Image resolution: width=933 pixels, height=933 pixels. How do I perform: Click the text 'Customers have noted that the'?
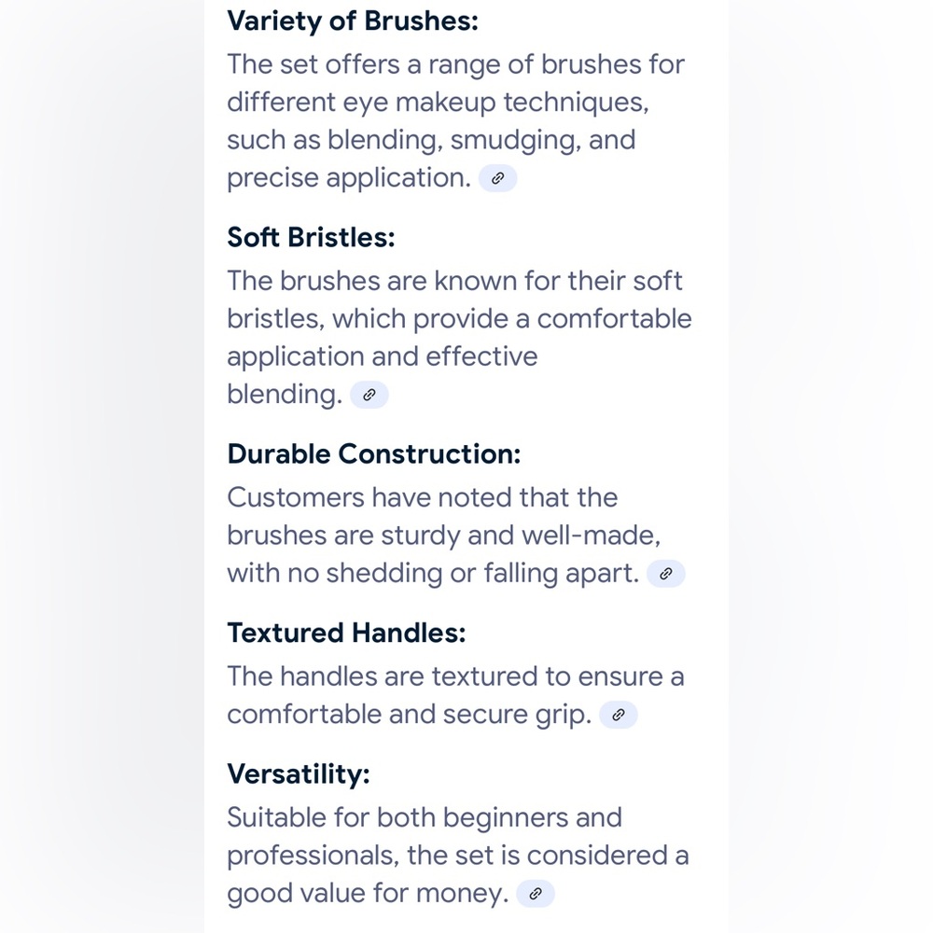pyautogui.click(x=423, y=497)
